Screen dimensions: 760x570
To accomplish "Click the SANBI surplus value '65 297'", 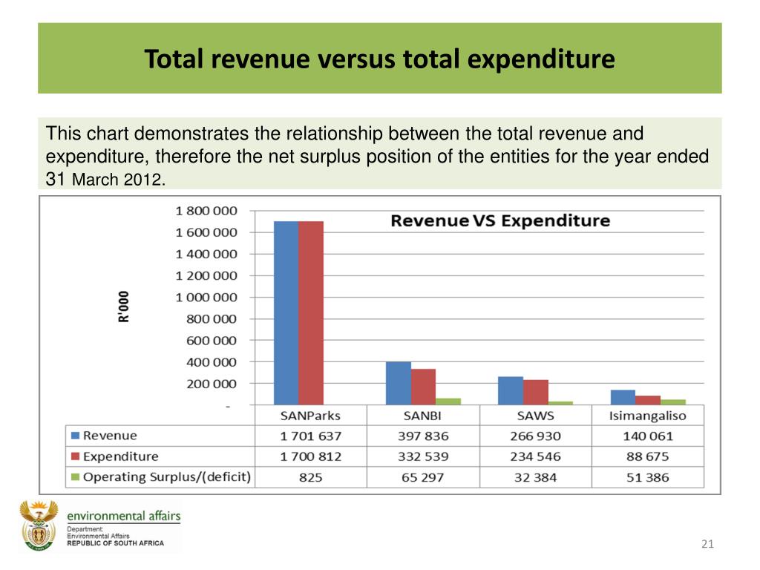I will pyautogui.click(x=422, y=477).
